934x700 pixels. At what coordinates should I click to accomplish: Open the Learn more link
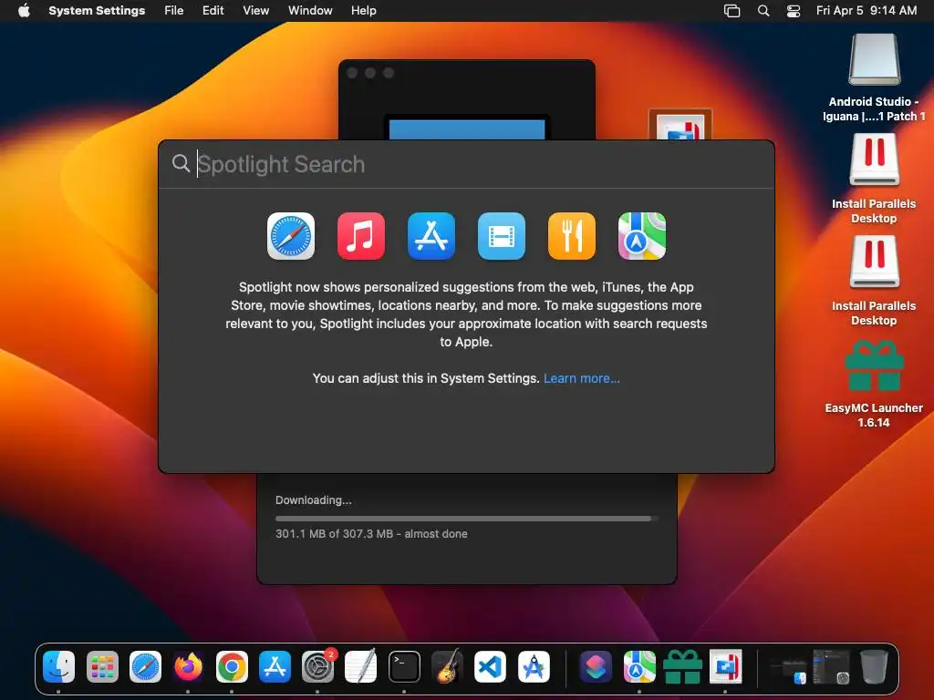pos(582,378)
